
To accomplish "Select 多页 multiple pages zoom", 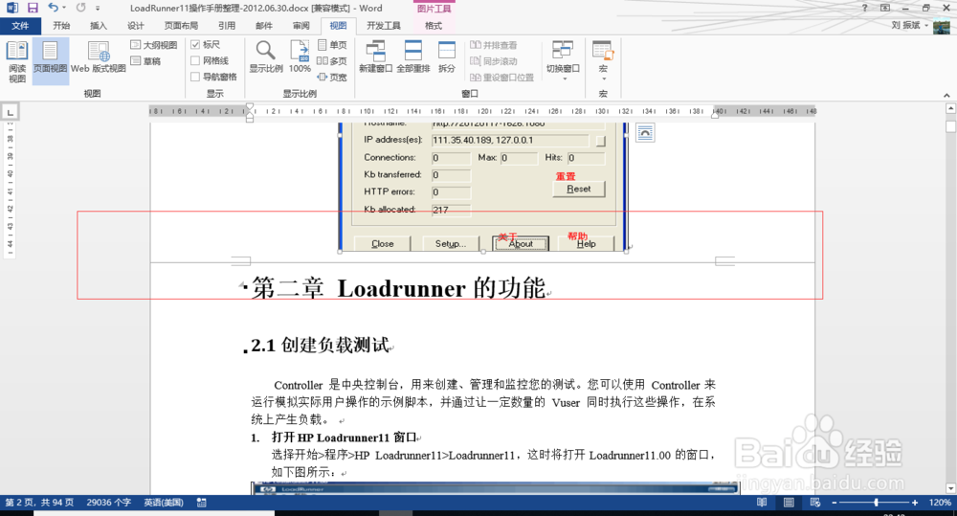I will pos(332,60).
